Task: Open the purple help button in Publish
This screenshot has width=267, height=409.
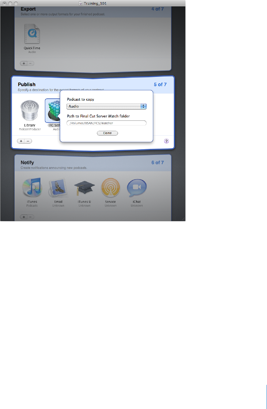Action: 167,141
